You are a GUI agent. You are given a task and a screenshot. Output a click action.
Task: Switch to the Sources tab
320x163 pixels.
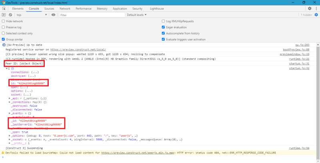(x=49, y=8)
